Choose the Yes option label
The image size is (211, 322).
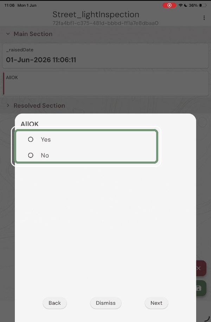(46, 139)
